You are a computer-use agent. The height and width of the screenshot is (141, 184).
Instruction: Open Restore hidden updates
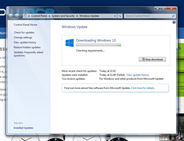click(27, 47)
